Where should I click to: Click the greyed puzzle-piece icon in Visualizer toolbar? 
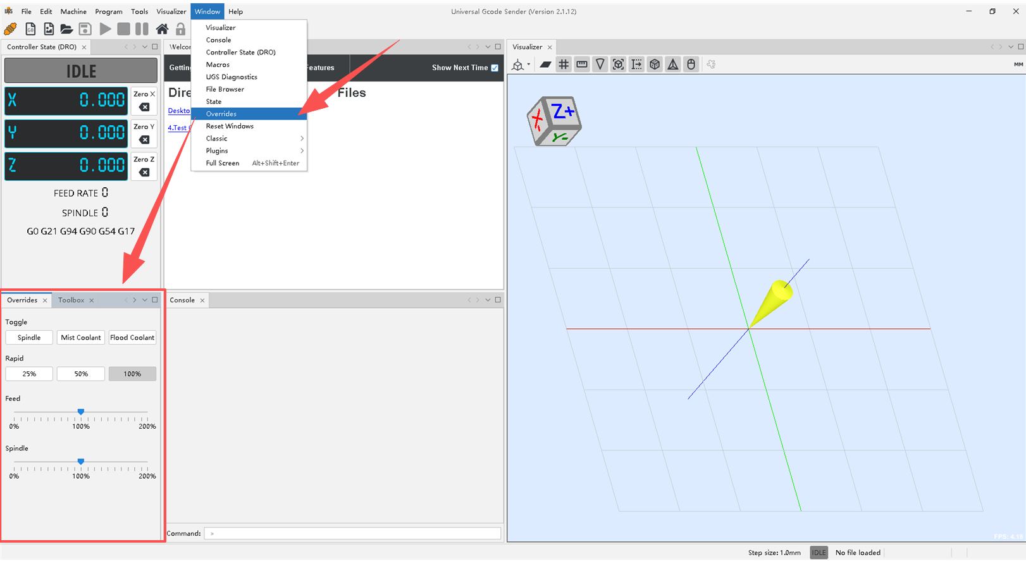tap(711, 65)
